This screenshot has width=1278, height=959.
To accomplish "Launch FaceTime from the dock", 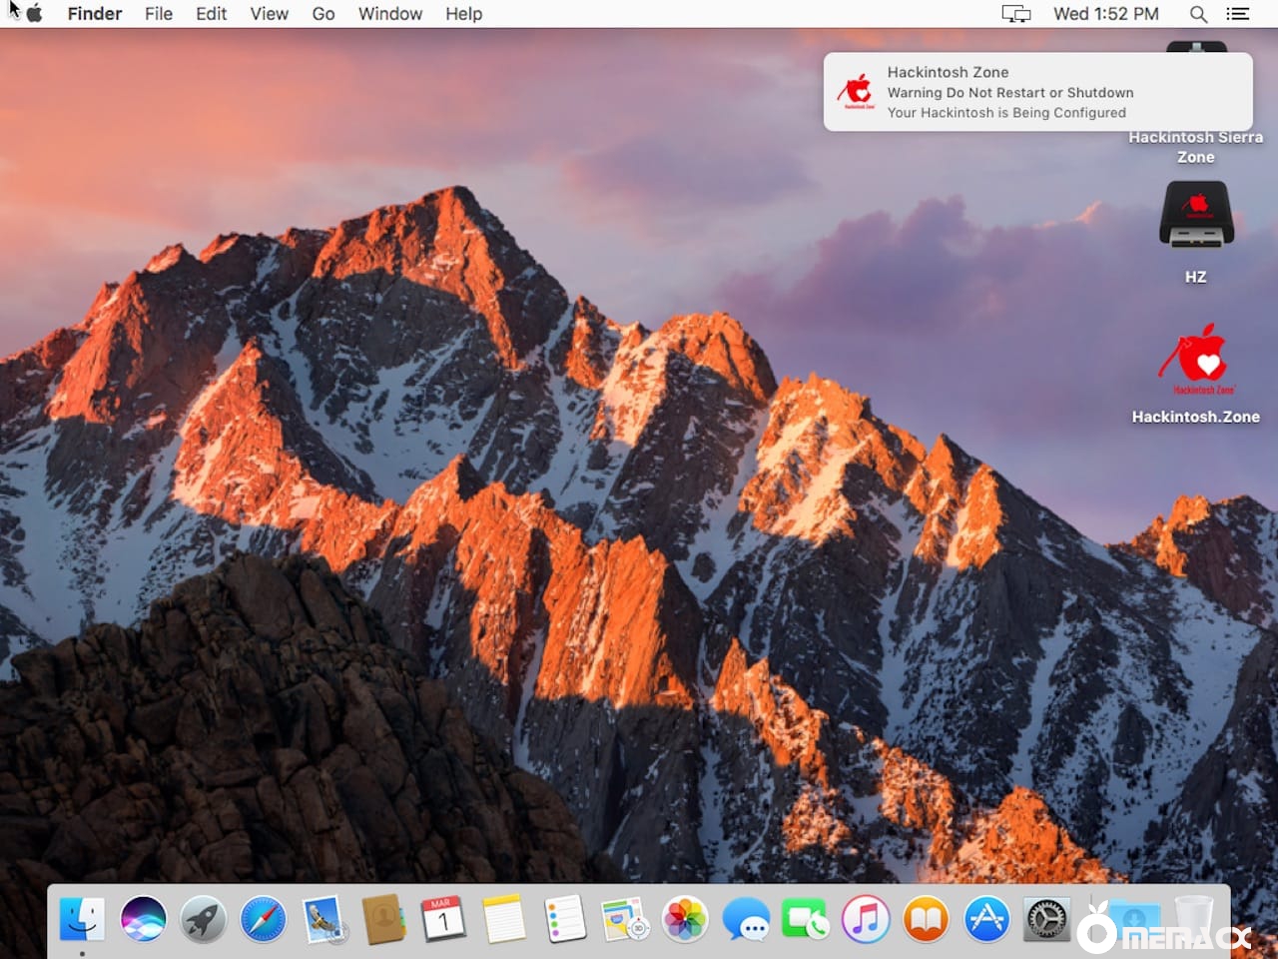I will [805, 919].
